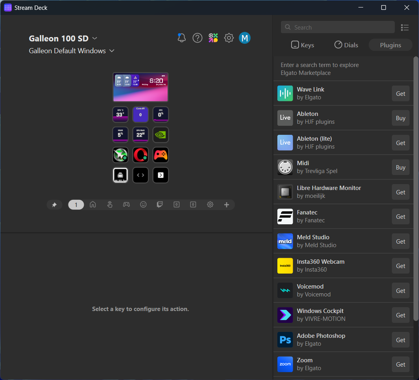
Task: Open the Galleon Default Windows profile dropdown
Action: [x=111, y=51]
